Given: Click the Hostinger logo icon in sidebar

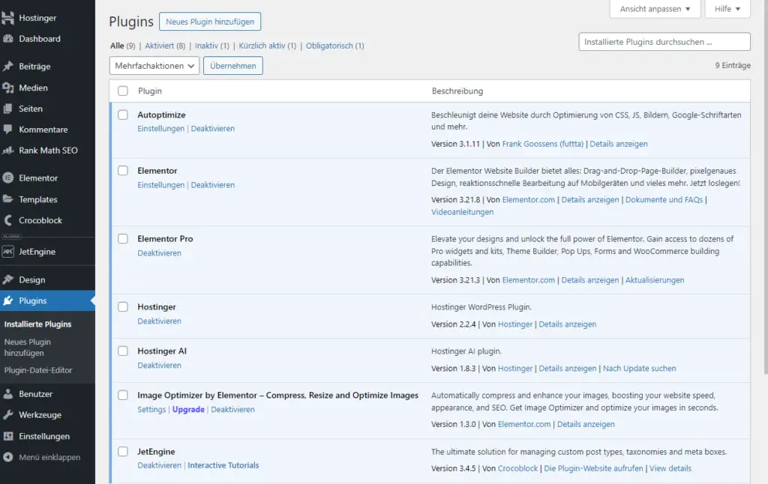Looking at the screenshot, I should pyautogui.click(x=7, y=18).
